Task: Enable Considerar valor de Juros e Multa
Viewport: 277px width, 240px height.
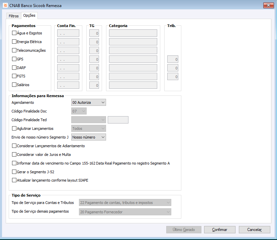Action: pos(14,154)
